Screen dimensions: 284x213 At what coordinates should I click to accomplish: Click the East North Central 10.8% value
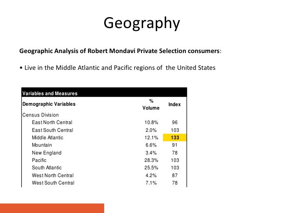coord(151,122)
